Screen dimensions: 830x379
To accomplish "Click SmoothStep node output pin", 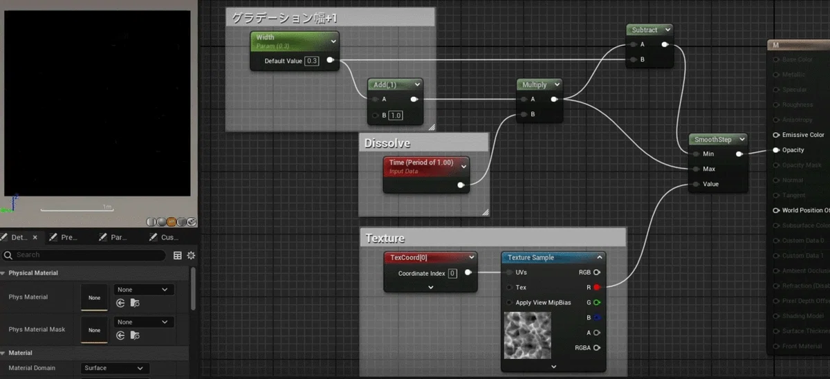I will (x=739, y=154).
